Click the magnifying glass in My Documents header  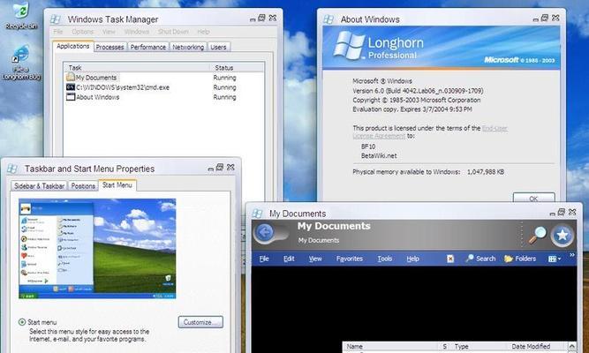537,235
